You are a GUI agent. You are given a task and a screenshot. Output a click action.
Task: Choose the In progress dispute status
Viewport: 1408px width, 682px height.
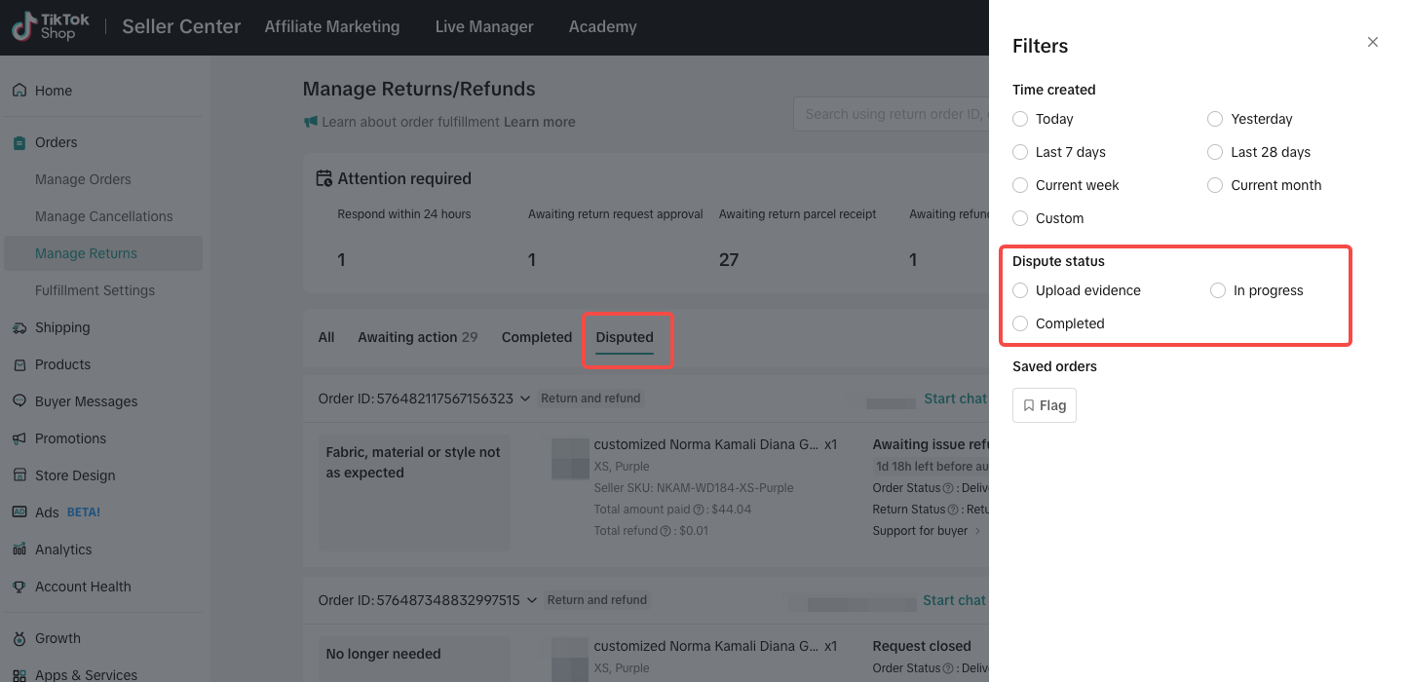1218,290
